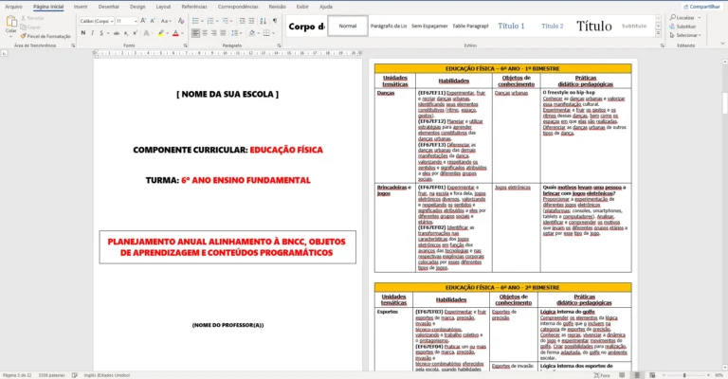The width and height of the screenshot is (728, 379).
Task: Switch to the Layout tab
Action: (x=163, y=7)
